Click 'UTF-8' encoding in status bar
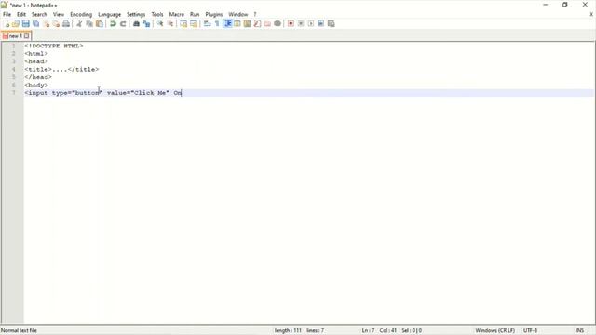 (x=530, y=331)
